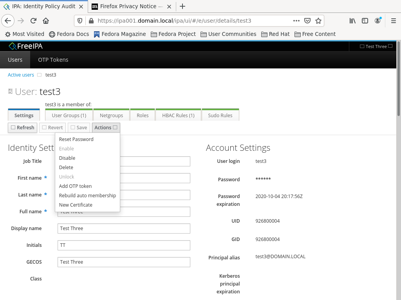Viewport: 401px width, 300px height.
Task: Open the page actions three-dot menu
Action: 296,21
